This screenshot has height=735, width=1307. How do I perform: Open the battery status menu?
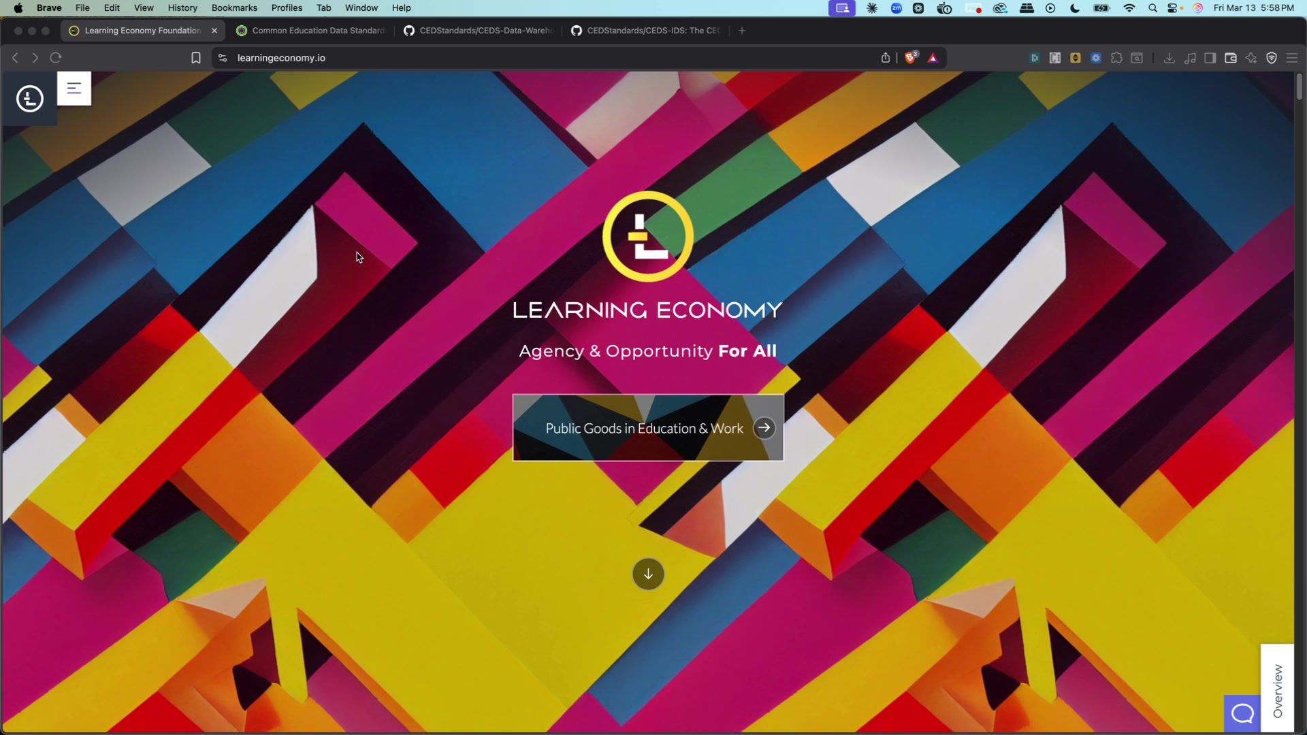pos(1101,8)
